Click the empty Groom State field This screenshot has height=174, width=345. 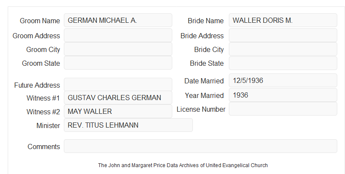point(118,63)
